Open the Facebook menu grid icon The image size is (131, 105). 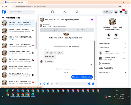[x=116, y=12]
